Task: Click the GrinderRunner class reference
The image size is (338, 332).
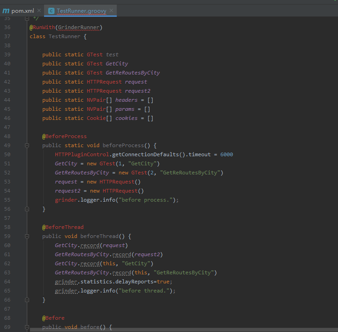Action: [x=79, y=27]
